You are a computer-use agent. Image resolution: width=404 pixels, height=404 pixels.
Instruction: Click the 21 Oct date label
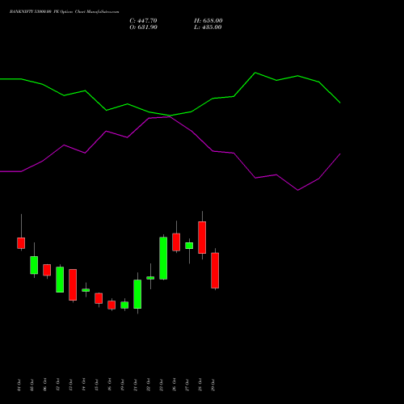(135, 385)
